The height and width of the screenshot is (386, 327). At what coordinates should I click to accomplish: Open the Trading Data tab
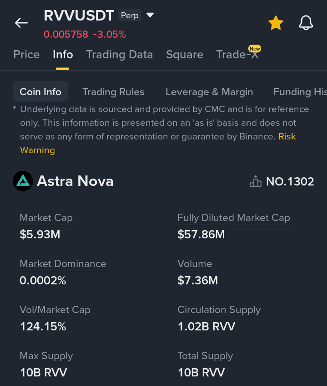click(x=120, y=54)
